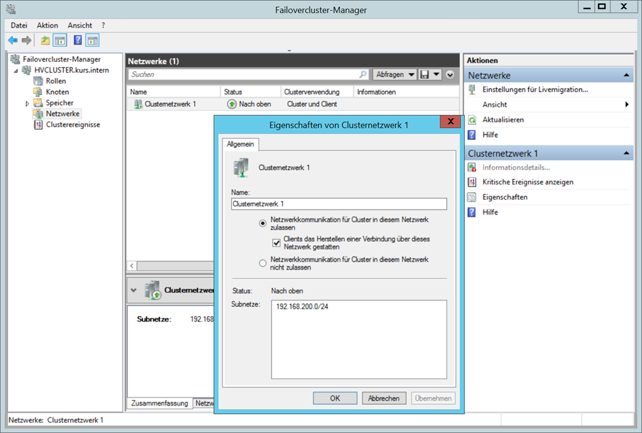Click the 192.168.200.0/24 subnet entry
The height and width of the screenshot is (433, 642).
[x=302, y=307]
